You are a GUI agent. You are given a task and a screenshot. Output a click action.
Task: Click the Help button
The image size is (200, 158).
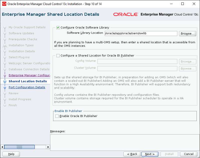11,154
